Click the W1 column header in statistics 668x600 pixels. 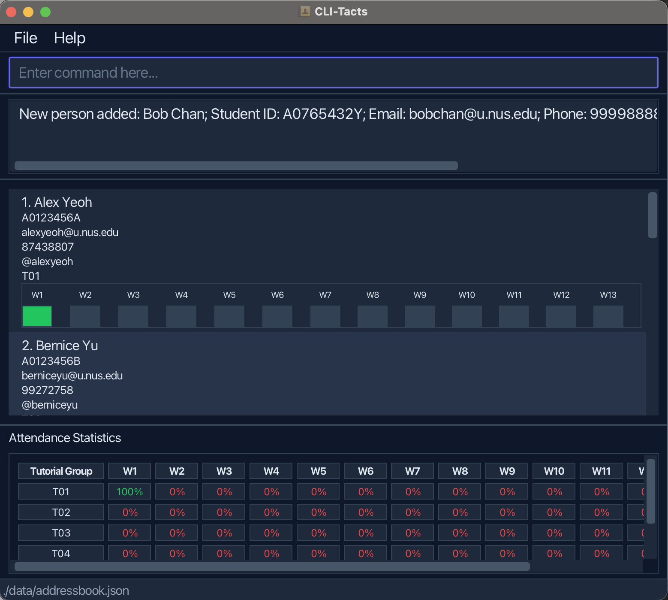(129, 471)
